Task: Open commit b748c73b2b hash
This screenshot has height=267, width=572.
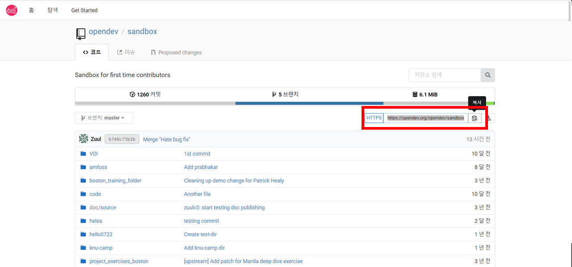Action: [122, 139]
